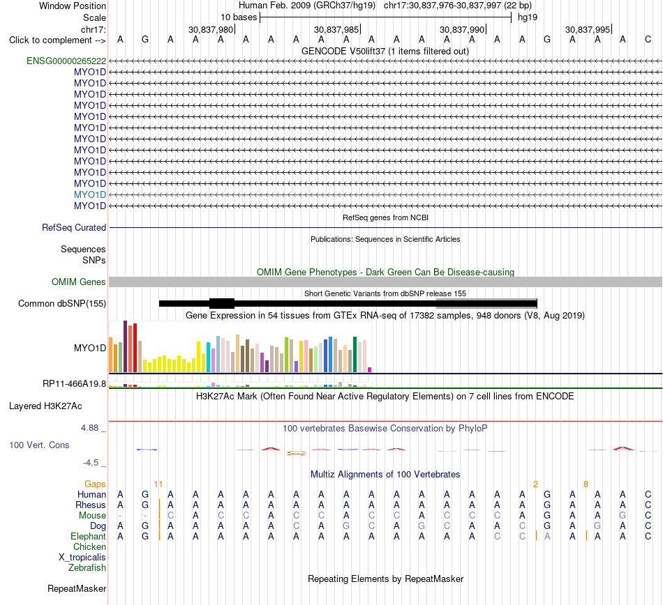This screenshot has height=605, width=663.
Task: Click the hg19 label beside scale bar
Action: point(528,17)
